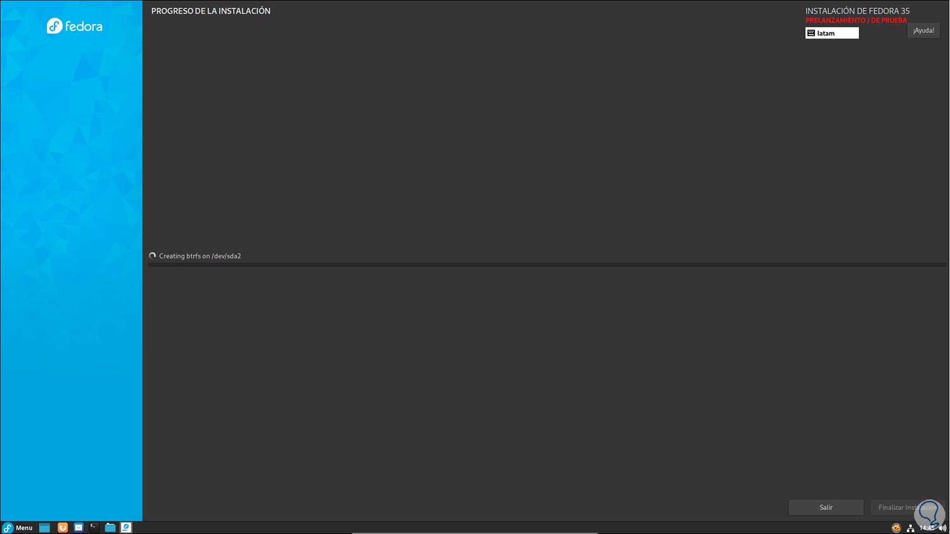Launch the Terminal from the taskbar
950x534 pixels.
[x=94, y=528]
